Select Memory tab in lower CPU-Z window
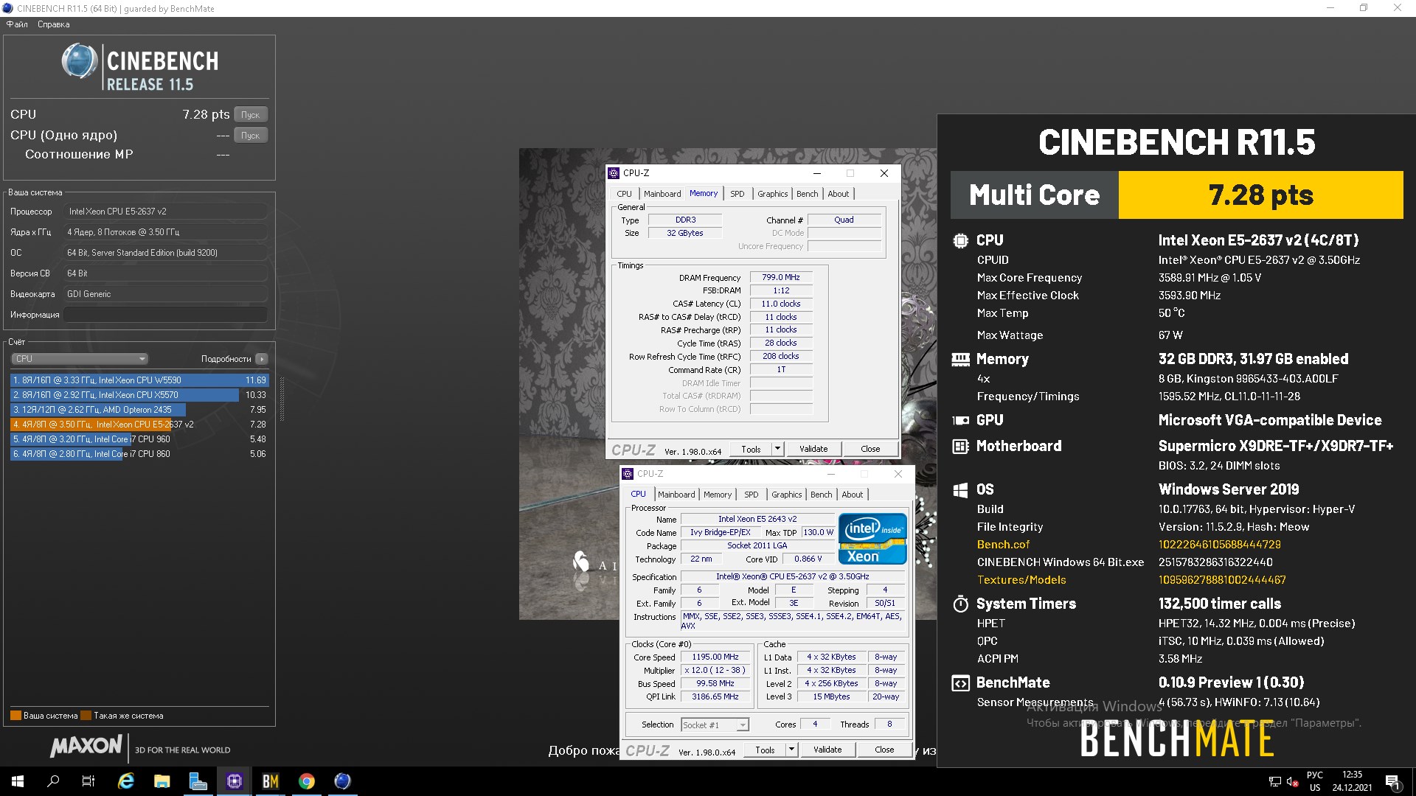The image size is (1416, 796). point(717,495)
